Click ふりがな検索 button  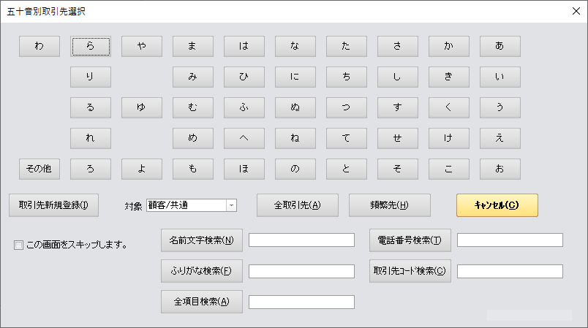(x=201, y=271)
